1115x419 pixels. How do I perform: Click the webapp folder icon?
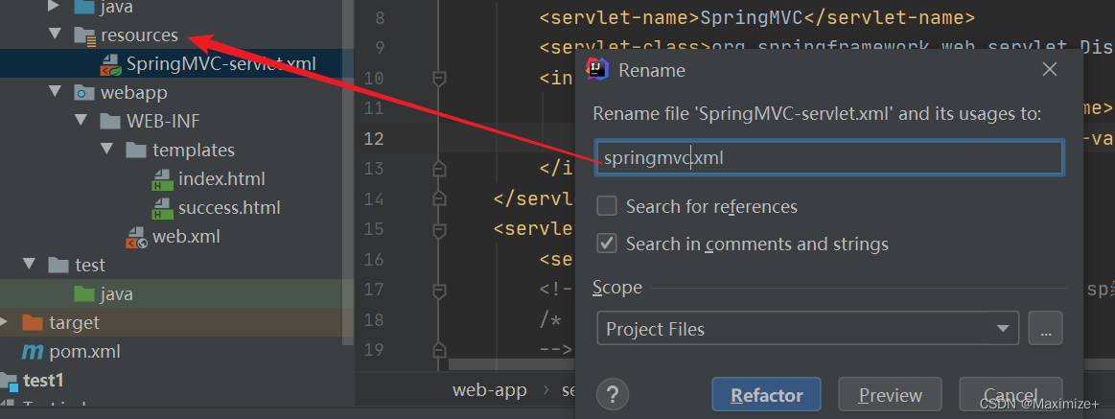point(84,93)
